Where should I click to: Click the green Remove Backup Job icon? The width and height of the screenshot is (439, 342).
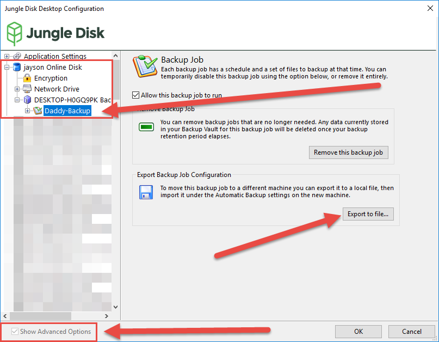tap(146, 127)
